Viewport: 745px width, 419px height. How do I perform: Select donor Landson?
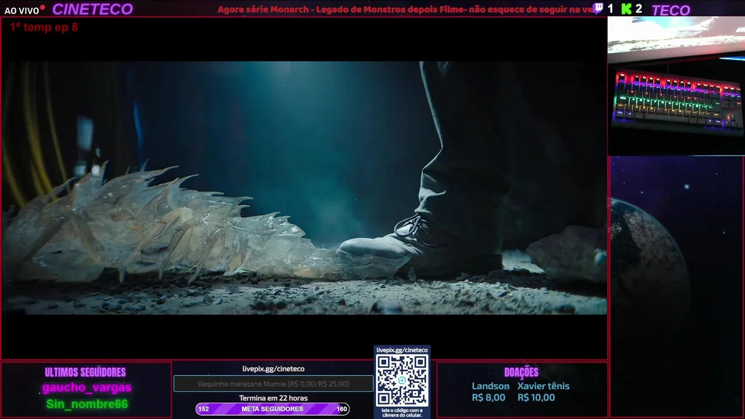pyautogui.click(x=491, y=386)
